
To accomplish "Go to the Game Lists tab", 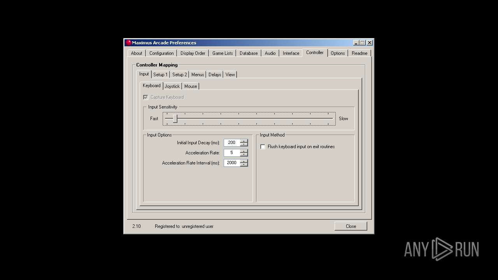I will click(x=223, y=53).
